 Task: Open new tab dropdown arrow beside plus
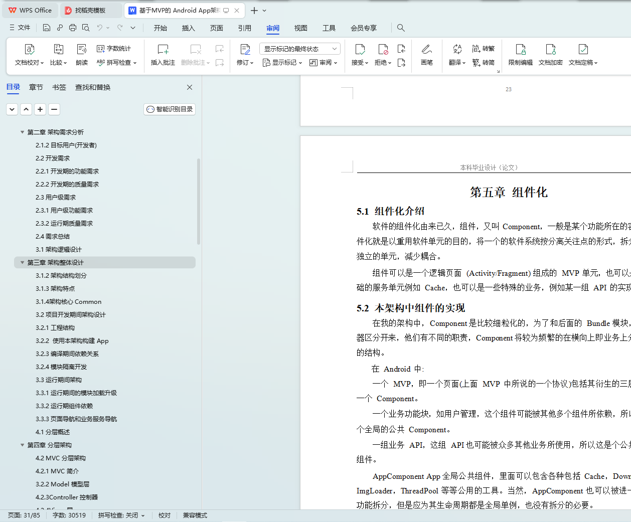coord(264,11)
